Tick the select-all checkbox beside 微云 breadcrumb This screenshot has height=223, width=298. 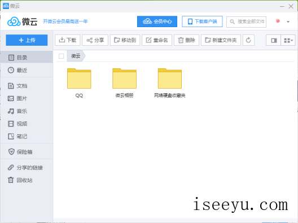click(61, 56)
